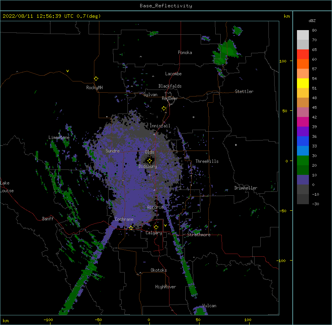The image size is (332, 325).
Task: Click the -100 tick label on bottom axis
Action: pos(48,320)
